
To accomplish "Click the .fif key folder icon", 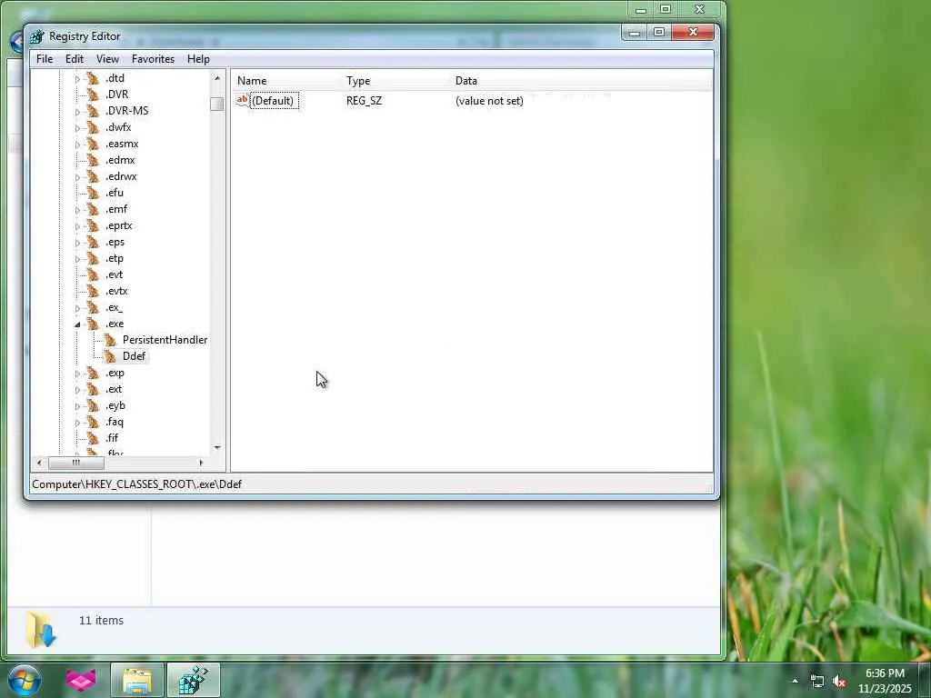I will click(94, 438).
